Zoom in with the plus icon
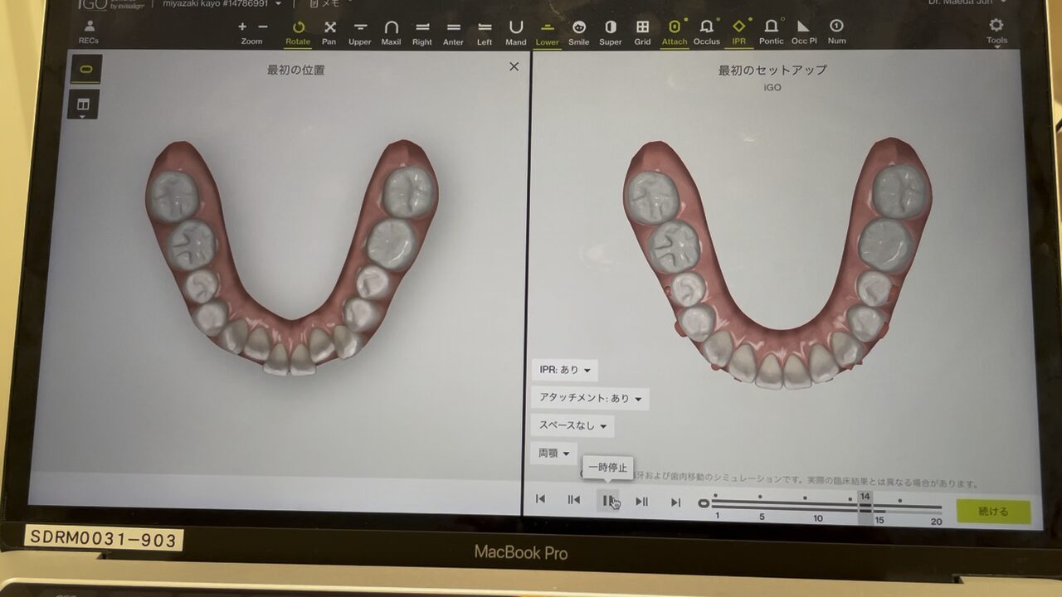This screenshot has height=597, width=1062. tap(242, 27)
